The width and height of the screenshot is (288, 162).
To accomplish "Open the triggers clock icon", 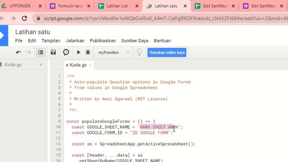I will coord(66,52).
